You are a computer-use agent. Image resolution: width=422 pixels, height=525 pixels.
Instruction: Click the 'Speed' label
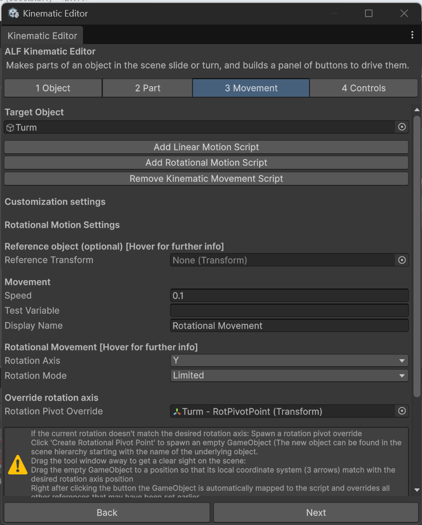[x=18, y=296]
